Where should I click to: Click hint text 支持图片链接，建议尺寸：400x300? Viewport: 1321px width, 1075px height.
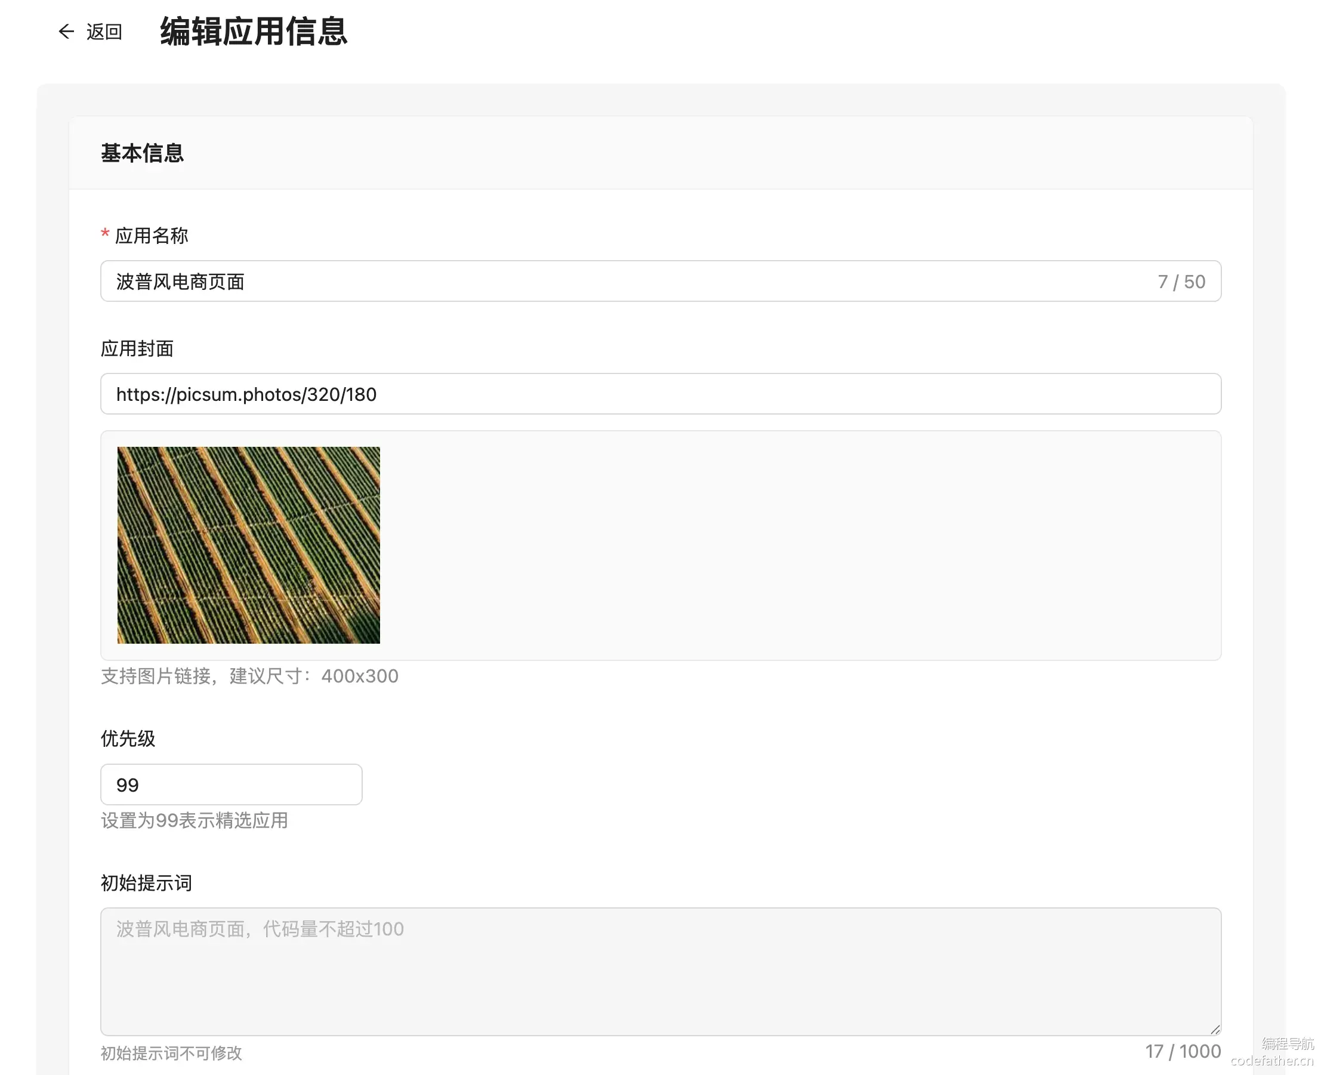pyautogui.click(x=249, y=675)
